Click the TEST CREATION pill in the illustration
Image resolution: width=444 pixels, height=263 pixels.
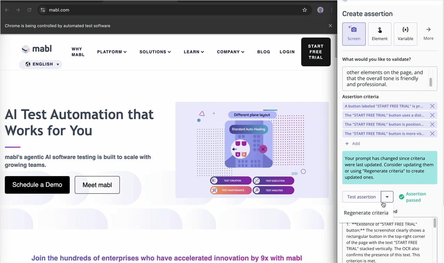pyautogui.click(x=231, y=181)
